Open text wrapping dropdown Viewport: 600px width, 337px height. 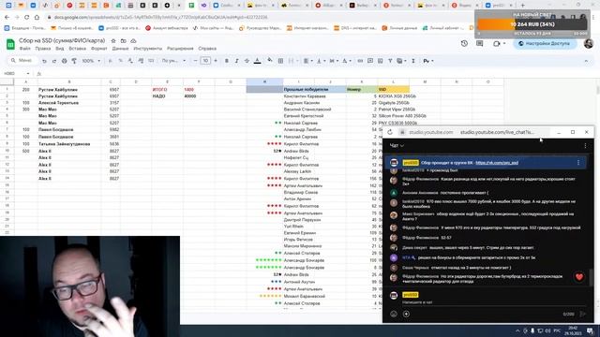pos(333,61)
